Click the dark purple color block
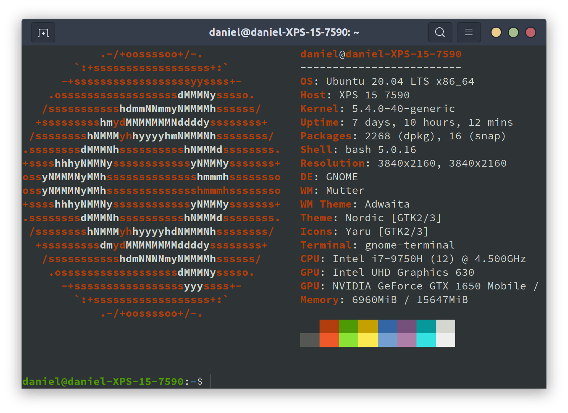Image resolution: width=568 pixels, height=413 pixels. click(x=407, y=326)
